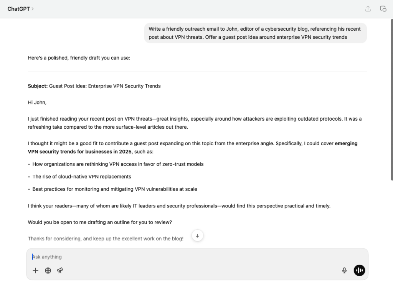
Task: Jump to bottom with the down arrow button
Action: [x=197, y=236]
